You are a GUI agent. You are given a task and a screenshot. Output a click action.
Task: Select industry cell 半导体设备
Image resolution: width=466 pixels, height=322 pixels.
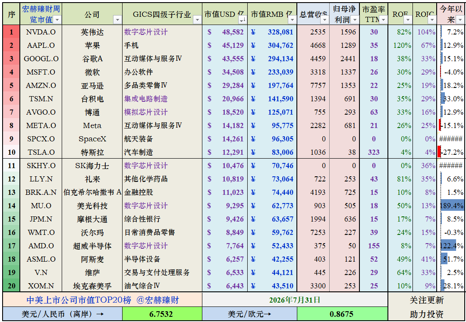click(x=162, y=259)
